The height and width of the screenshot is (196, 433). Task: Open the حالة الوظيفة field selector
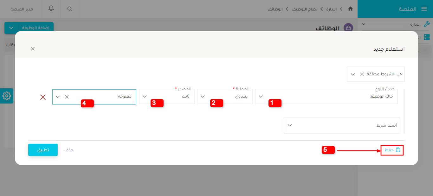pos(261,97)
